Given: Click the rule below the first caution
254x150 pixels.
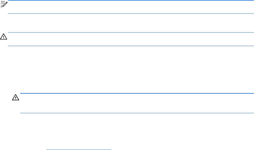Looking at the screenshot, I should click(x=131, y=46).
